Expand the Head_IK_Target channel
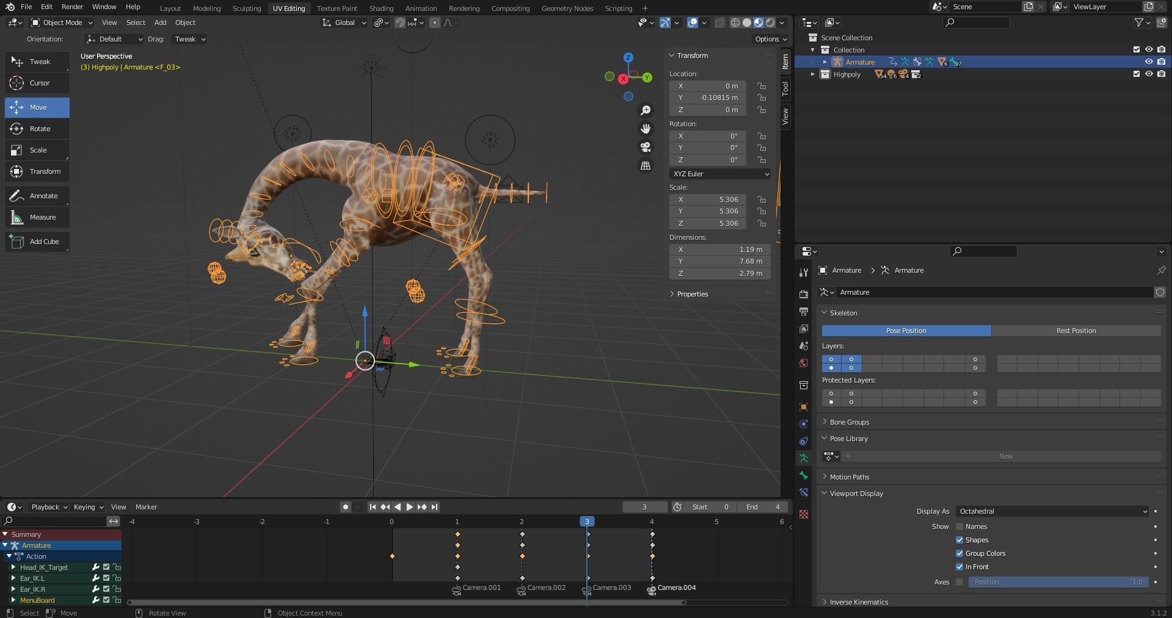1172x618 pixels. click(x=13, y=567)
